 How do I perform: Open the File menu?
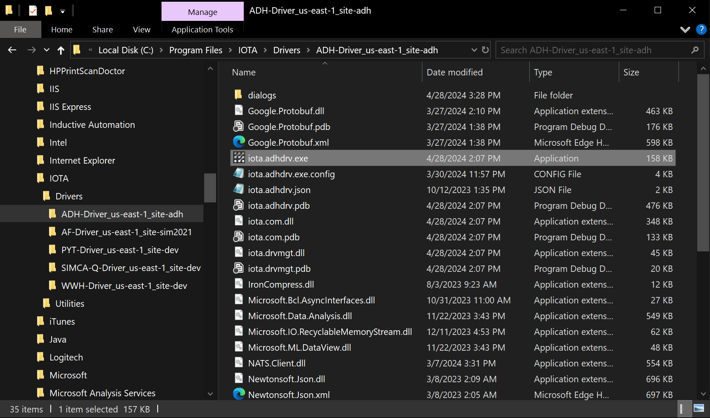[x=20, y=29]
